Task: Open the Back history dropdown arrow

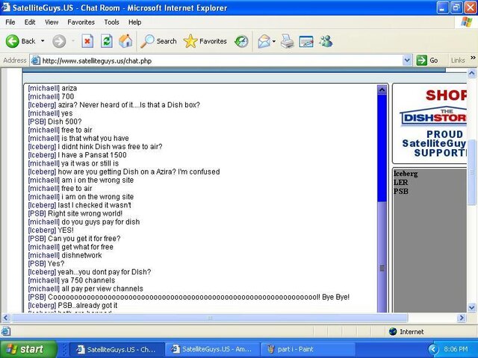Action: pyautogui.click(x=43, y=41)
